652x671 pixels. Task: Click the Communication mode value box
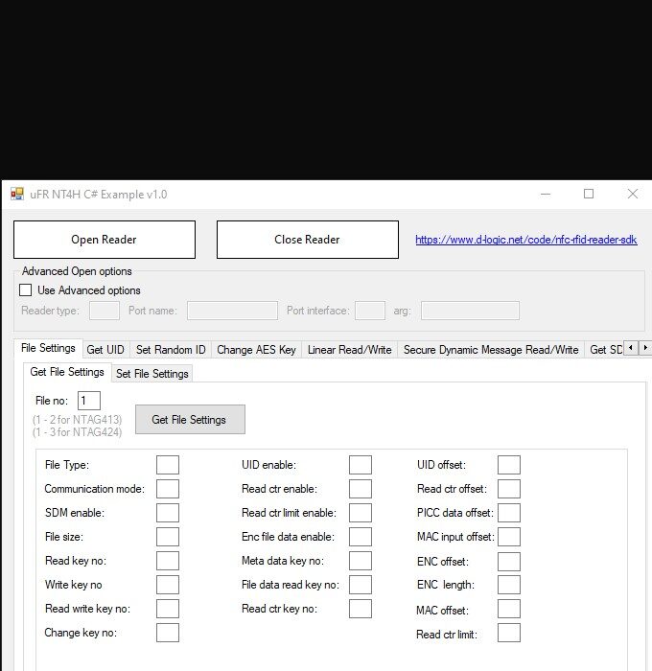coord(168,489)
